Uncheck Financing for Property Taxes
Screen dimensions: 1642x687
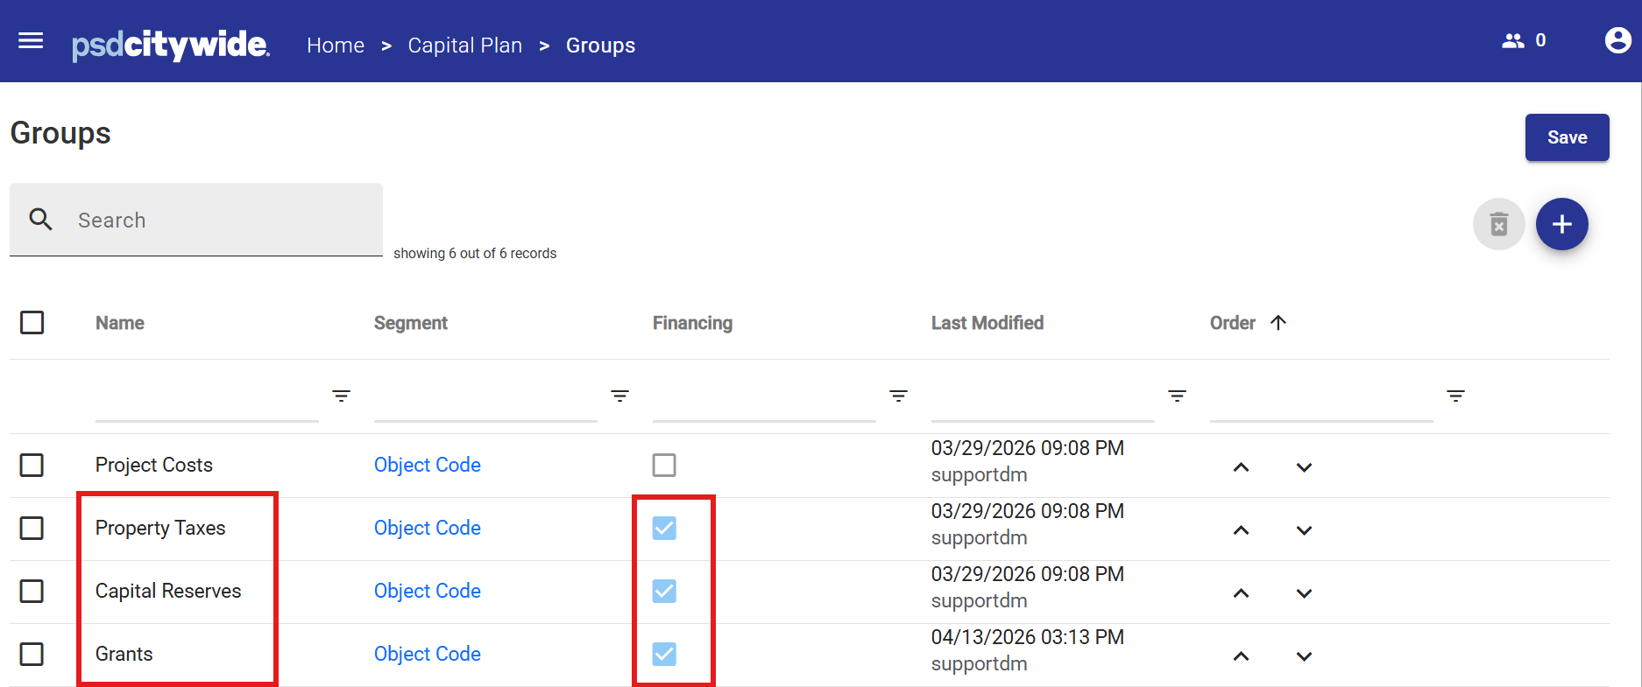pos(664,528)
